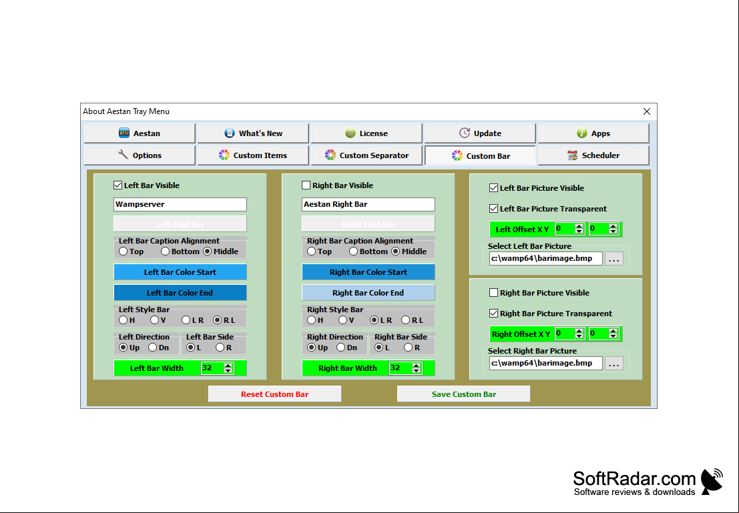Go to the Update tab

pos(480,133)
